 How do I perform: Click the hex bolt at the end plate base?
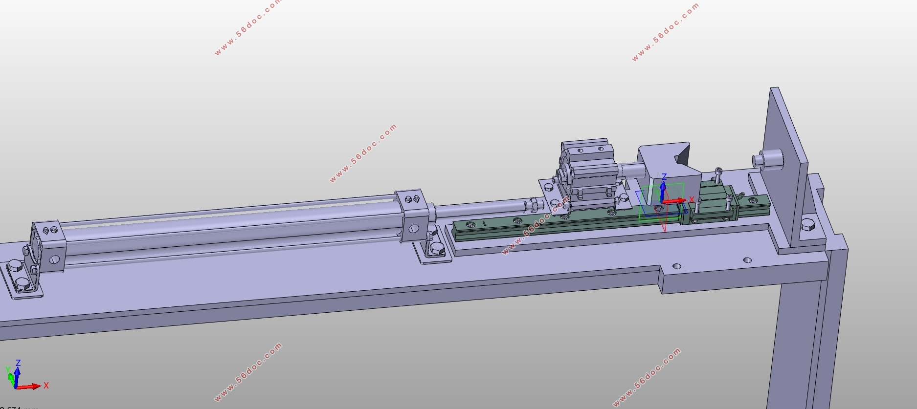pos(807,226)
